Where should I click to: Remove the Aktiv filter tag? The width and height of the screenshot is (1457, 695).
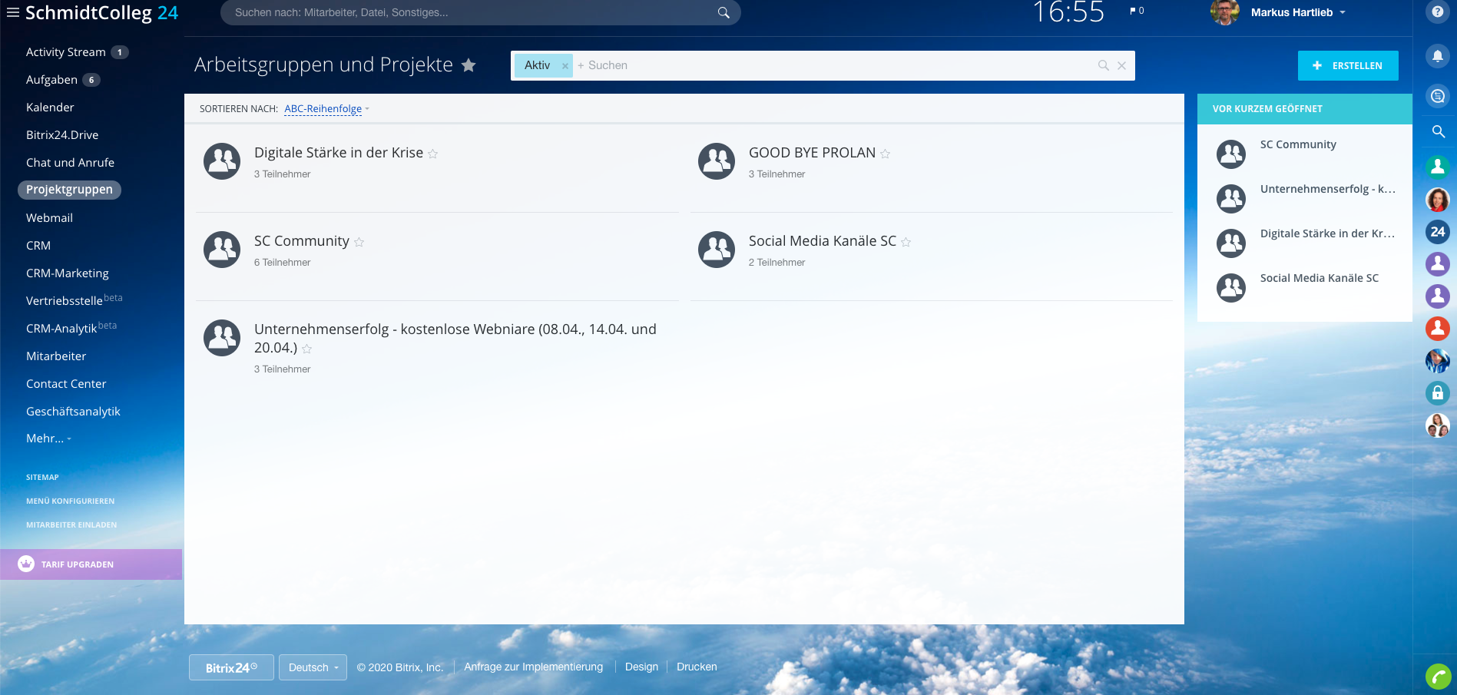pyautogui.click(x=565, y=66)
